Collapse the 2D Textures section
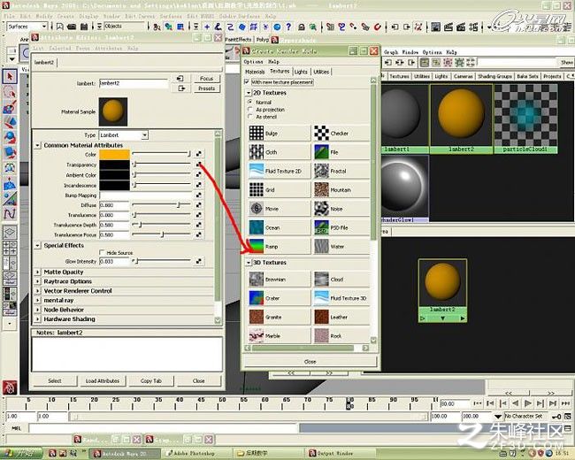The image size is (575, 460). click(x=249, y=93)
